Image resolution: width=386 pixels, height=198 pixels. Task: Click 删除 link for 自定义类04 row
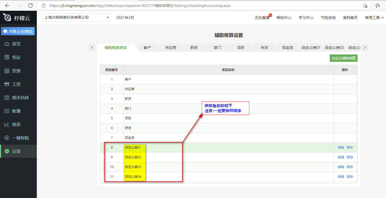pyautogui.click(x=350, y=177)
